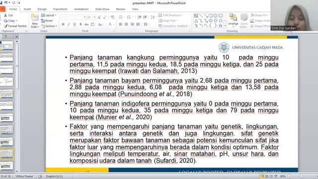Switch to the Design tab
Image resolution: width=318 pixels, height=179 pixels.
pyautogui.click(x=42, y=9)
